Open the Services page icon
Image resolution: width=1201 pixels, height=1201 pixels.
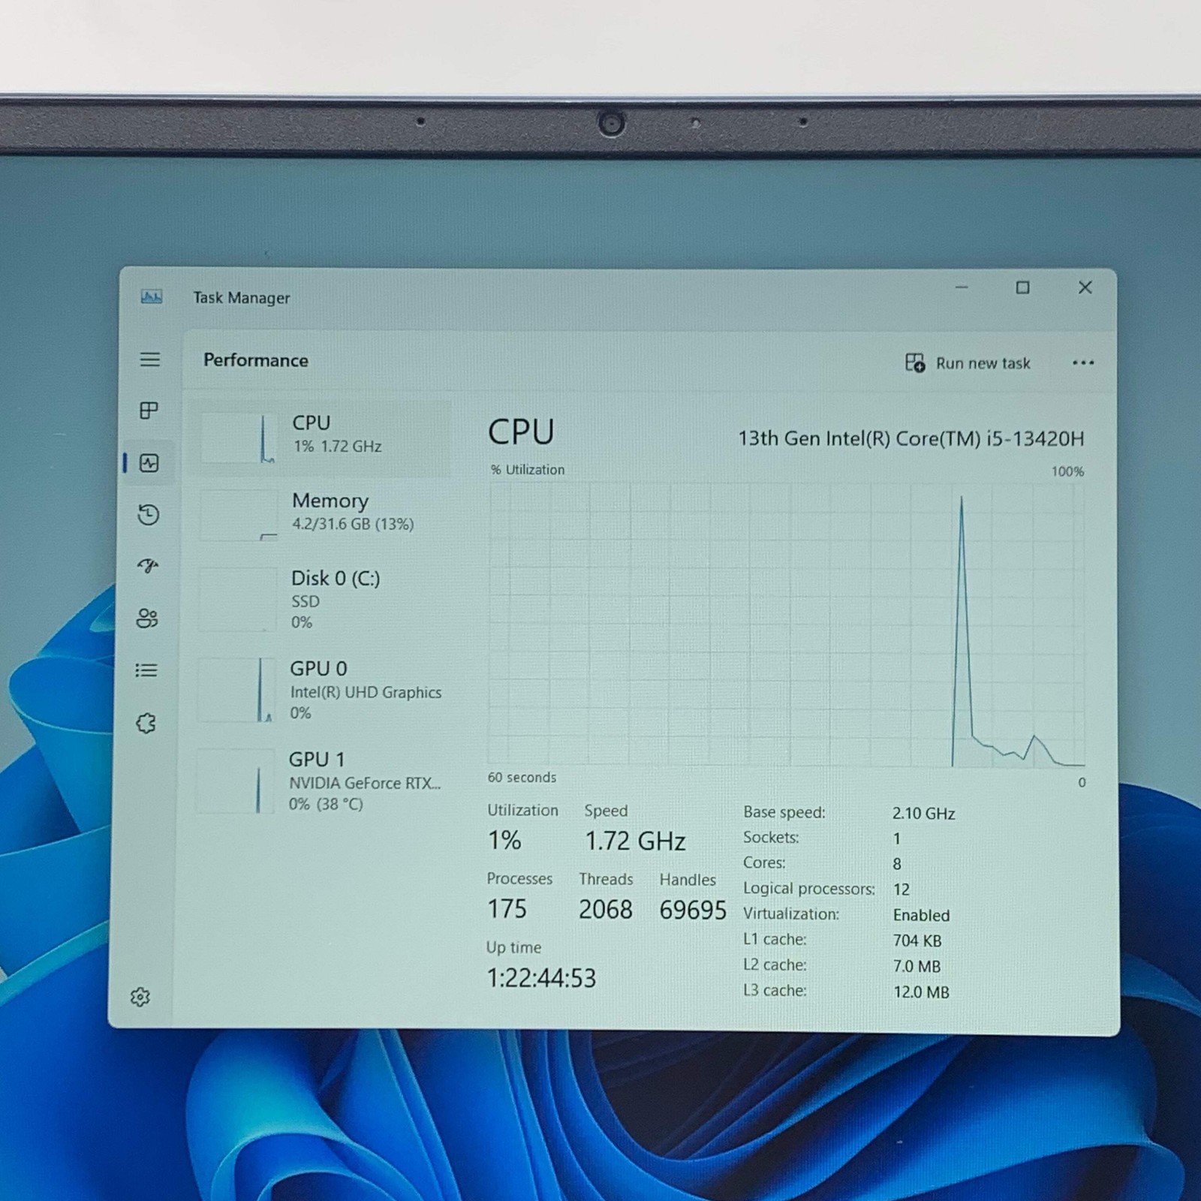146,723
